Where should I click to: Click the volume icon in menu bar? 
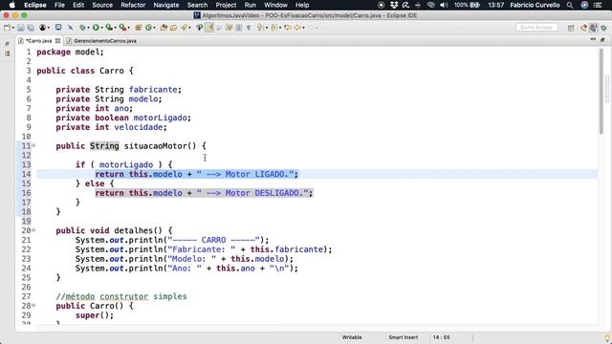click(444, 5)
